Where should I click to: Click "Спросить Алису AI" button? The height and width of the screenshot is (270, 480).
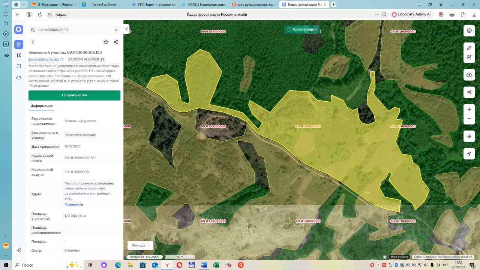[411, 14]
